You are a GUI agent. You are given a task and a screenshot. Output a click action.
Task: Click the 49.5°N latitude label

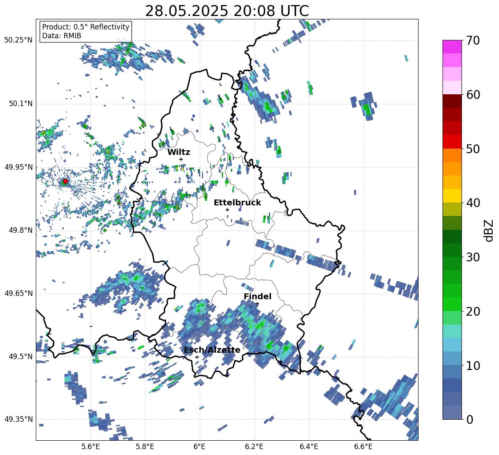(20, 356)
